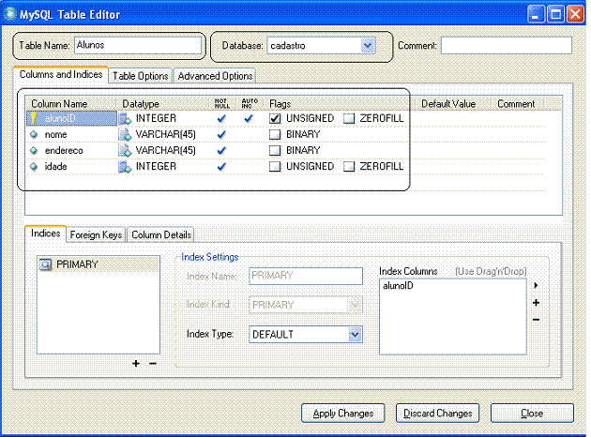The height and width of the screenshot is (437, 591).
Task: Select the Indices tab
Action: pyautogui.click(x=45, y=234)
